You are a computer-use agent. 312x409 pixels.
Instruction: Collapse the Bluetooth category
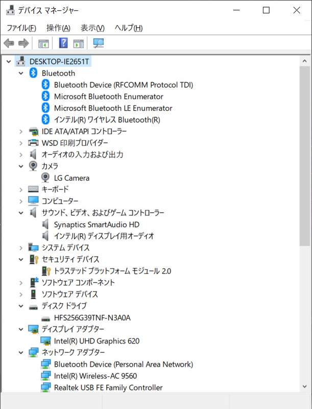21,73
